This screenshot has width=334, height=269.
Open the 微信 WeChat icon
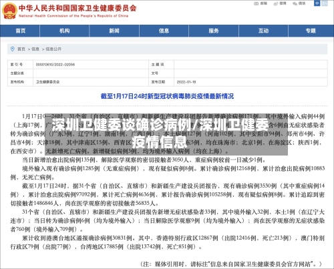pyautogui.click(x=295, y=3)
